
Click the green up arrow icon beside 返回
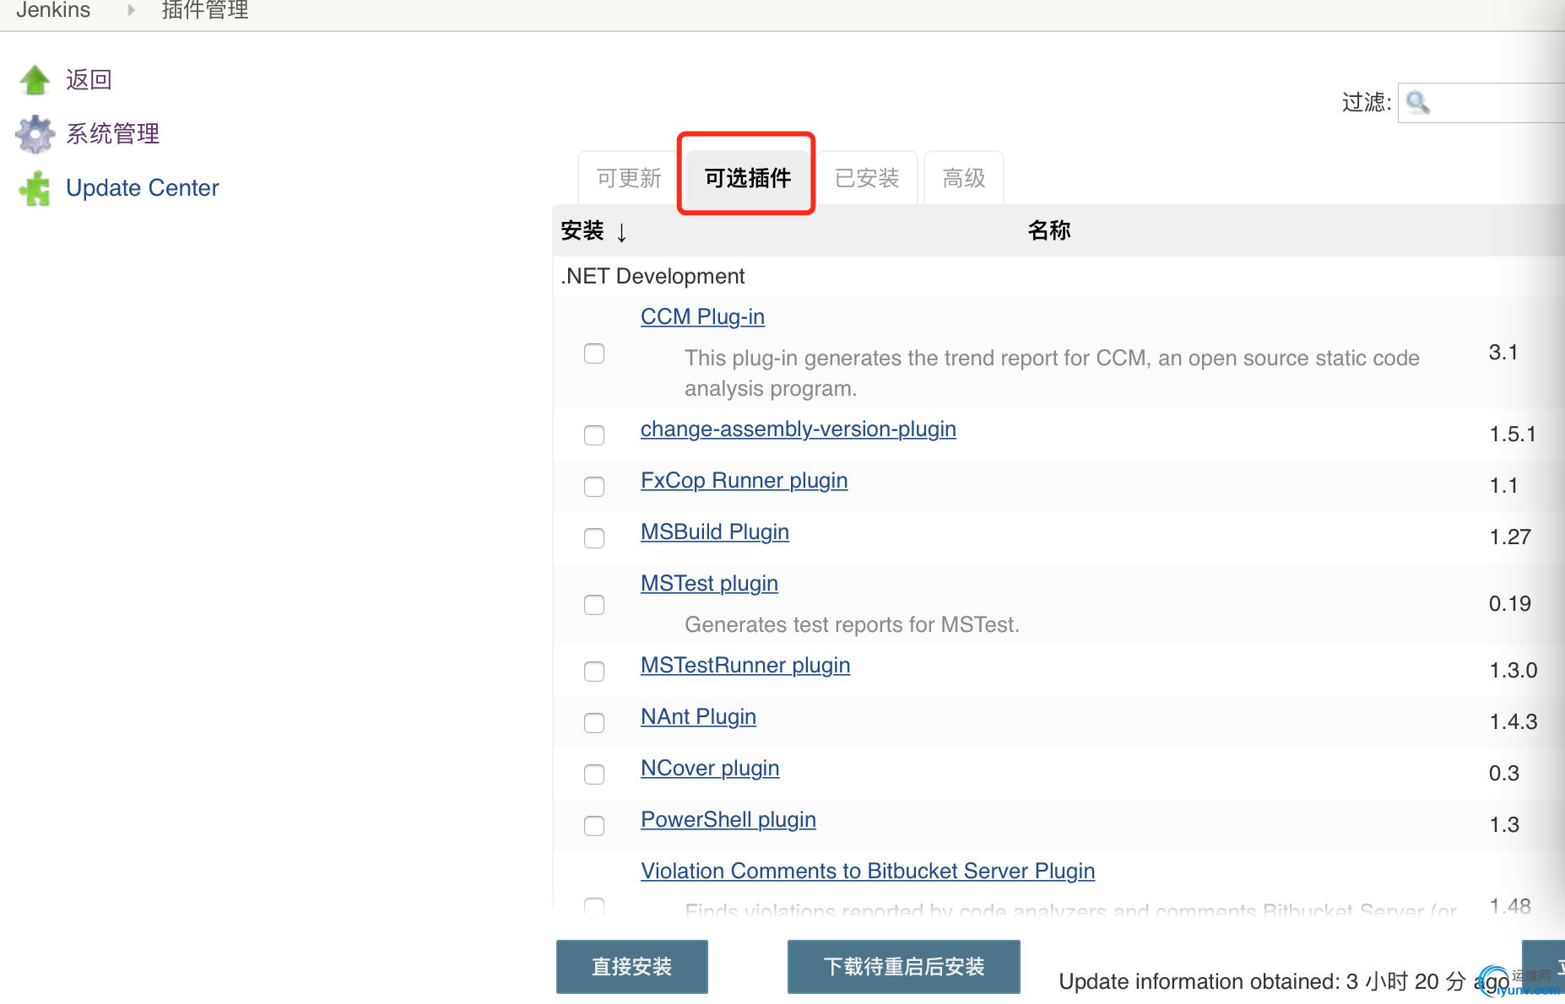coord(35,80)
